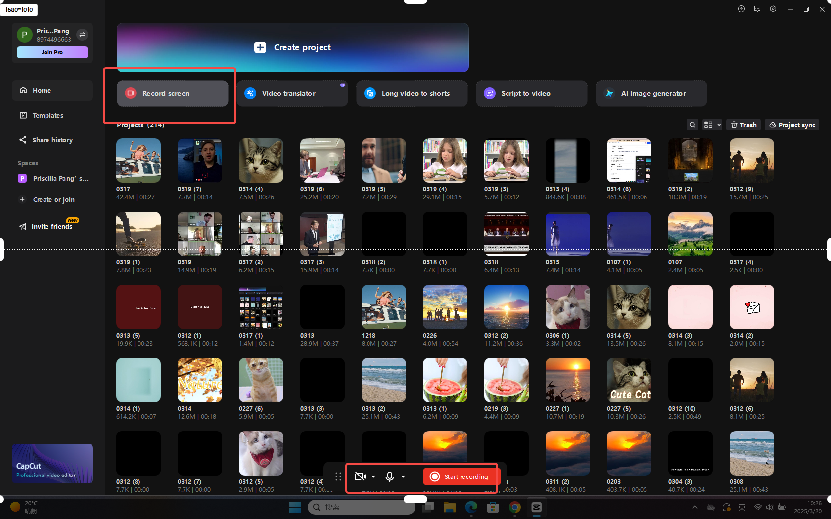Open the Video translator tool
Screen dimensions: 831x519
[x=292, y=93]
